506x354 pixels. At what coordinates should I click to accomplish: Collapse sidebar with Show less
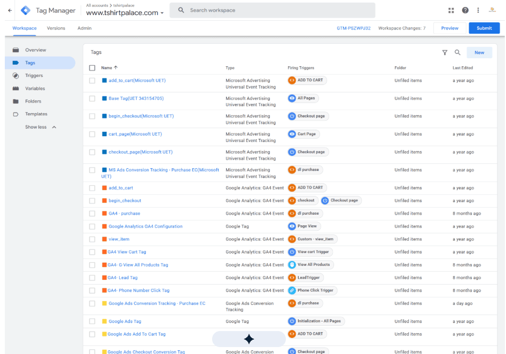40,127
